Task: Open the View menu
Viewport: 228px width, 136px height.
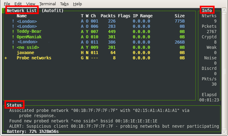Action: coord(31,4)
